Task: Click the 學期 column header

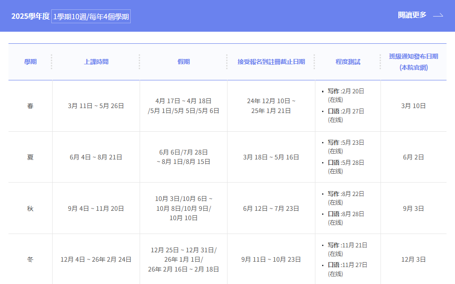Action: tap(30, 62)
